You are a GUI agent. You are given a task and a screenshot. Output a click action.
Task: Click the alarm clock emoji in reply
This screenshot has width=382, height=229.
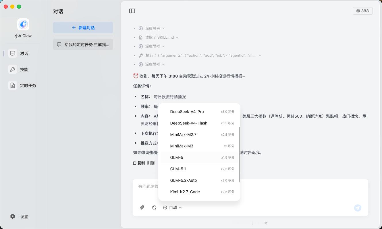(136, 76)
